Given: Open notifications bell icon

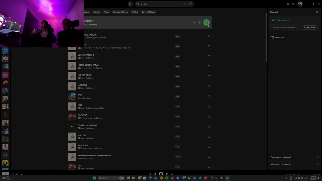Looking at the screenshot, I should (x=288, y=4).
